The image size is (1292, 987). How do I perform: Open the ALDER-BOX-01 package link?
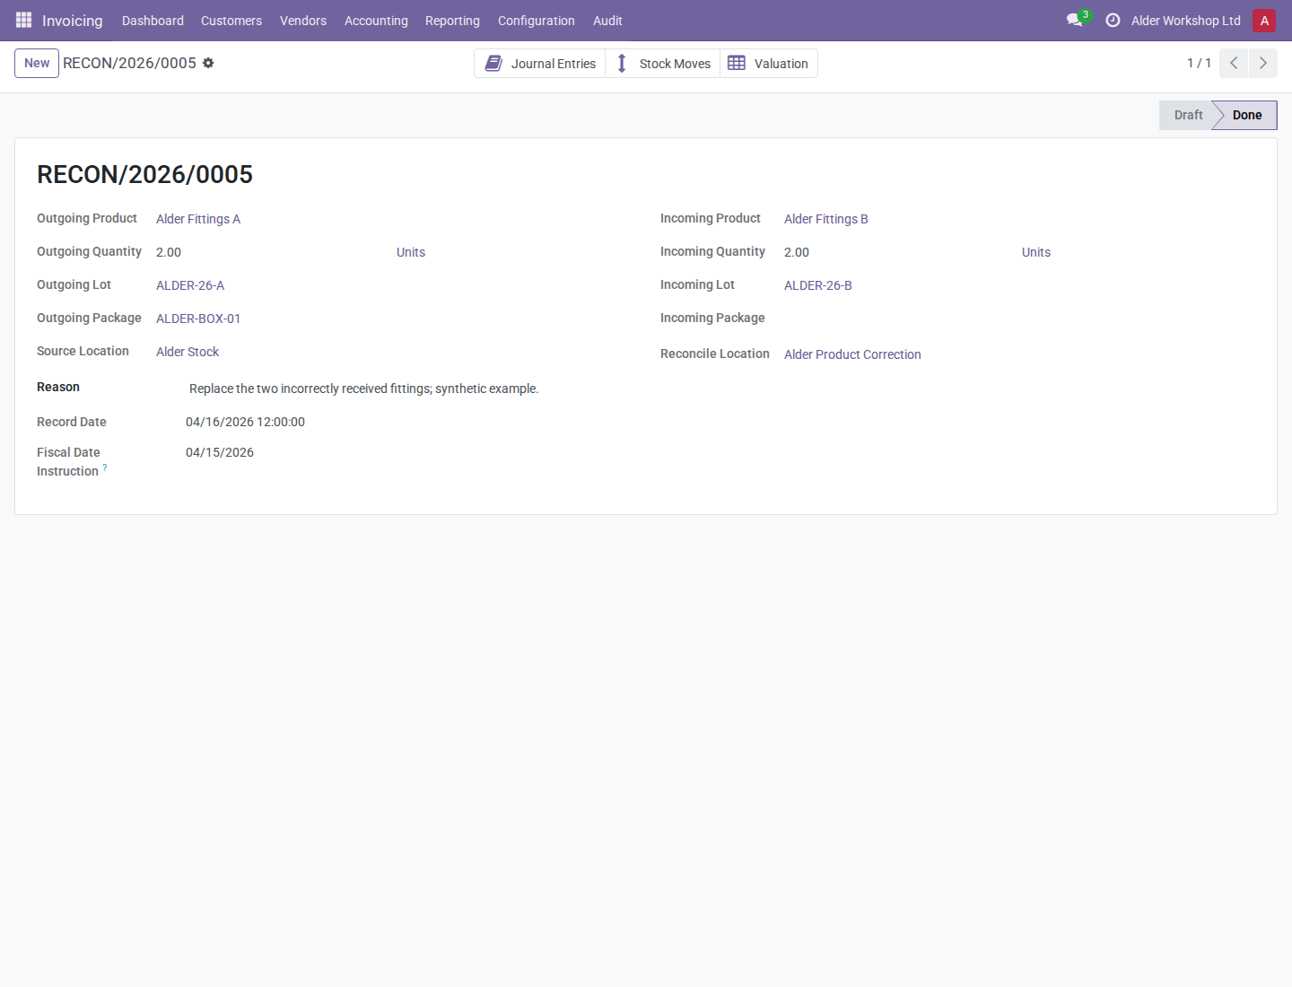(x=198, y=319)
